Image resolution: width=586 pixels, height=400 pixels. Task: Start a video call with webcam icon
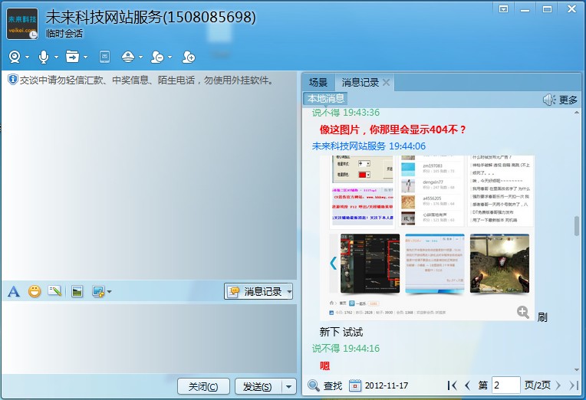point(15,57)
